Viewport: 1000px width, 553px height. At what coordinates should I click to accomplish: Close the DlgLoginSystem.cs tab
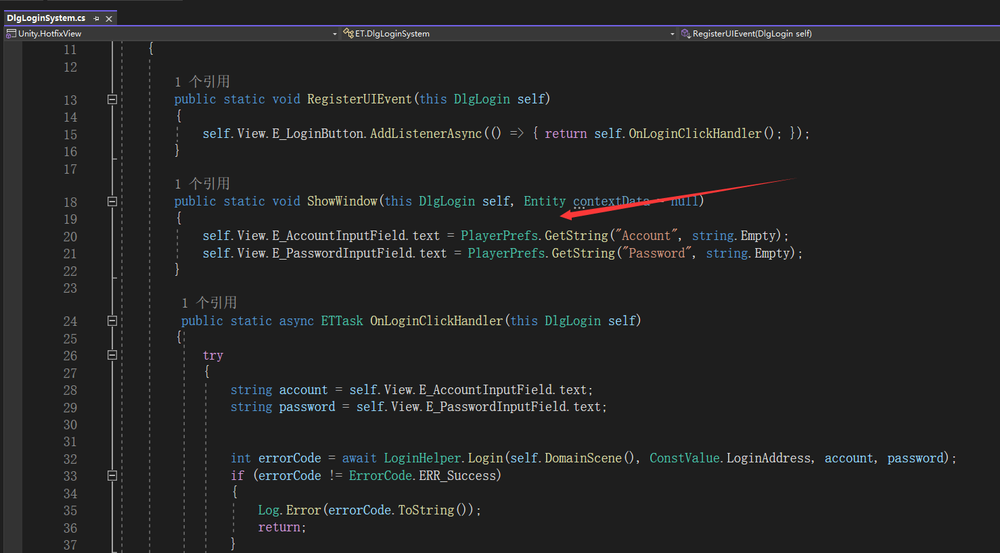pyautogui.click(x=109, y=19)
